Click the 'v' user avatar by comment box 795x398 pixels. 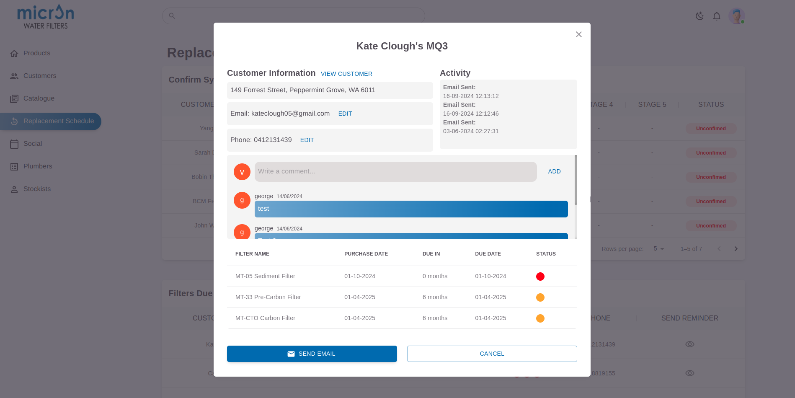pos(242,172)
